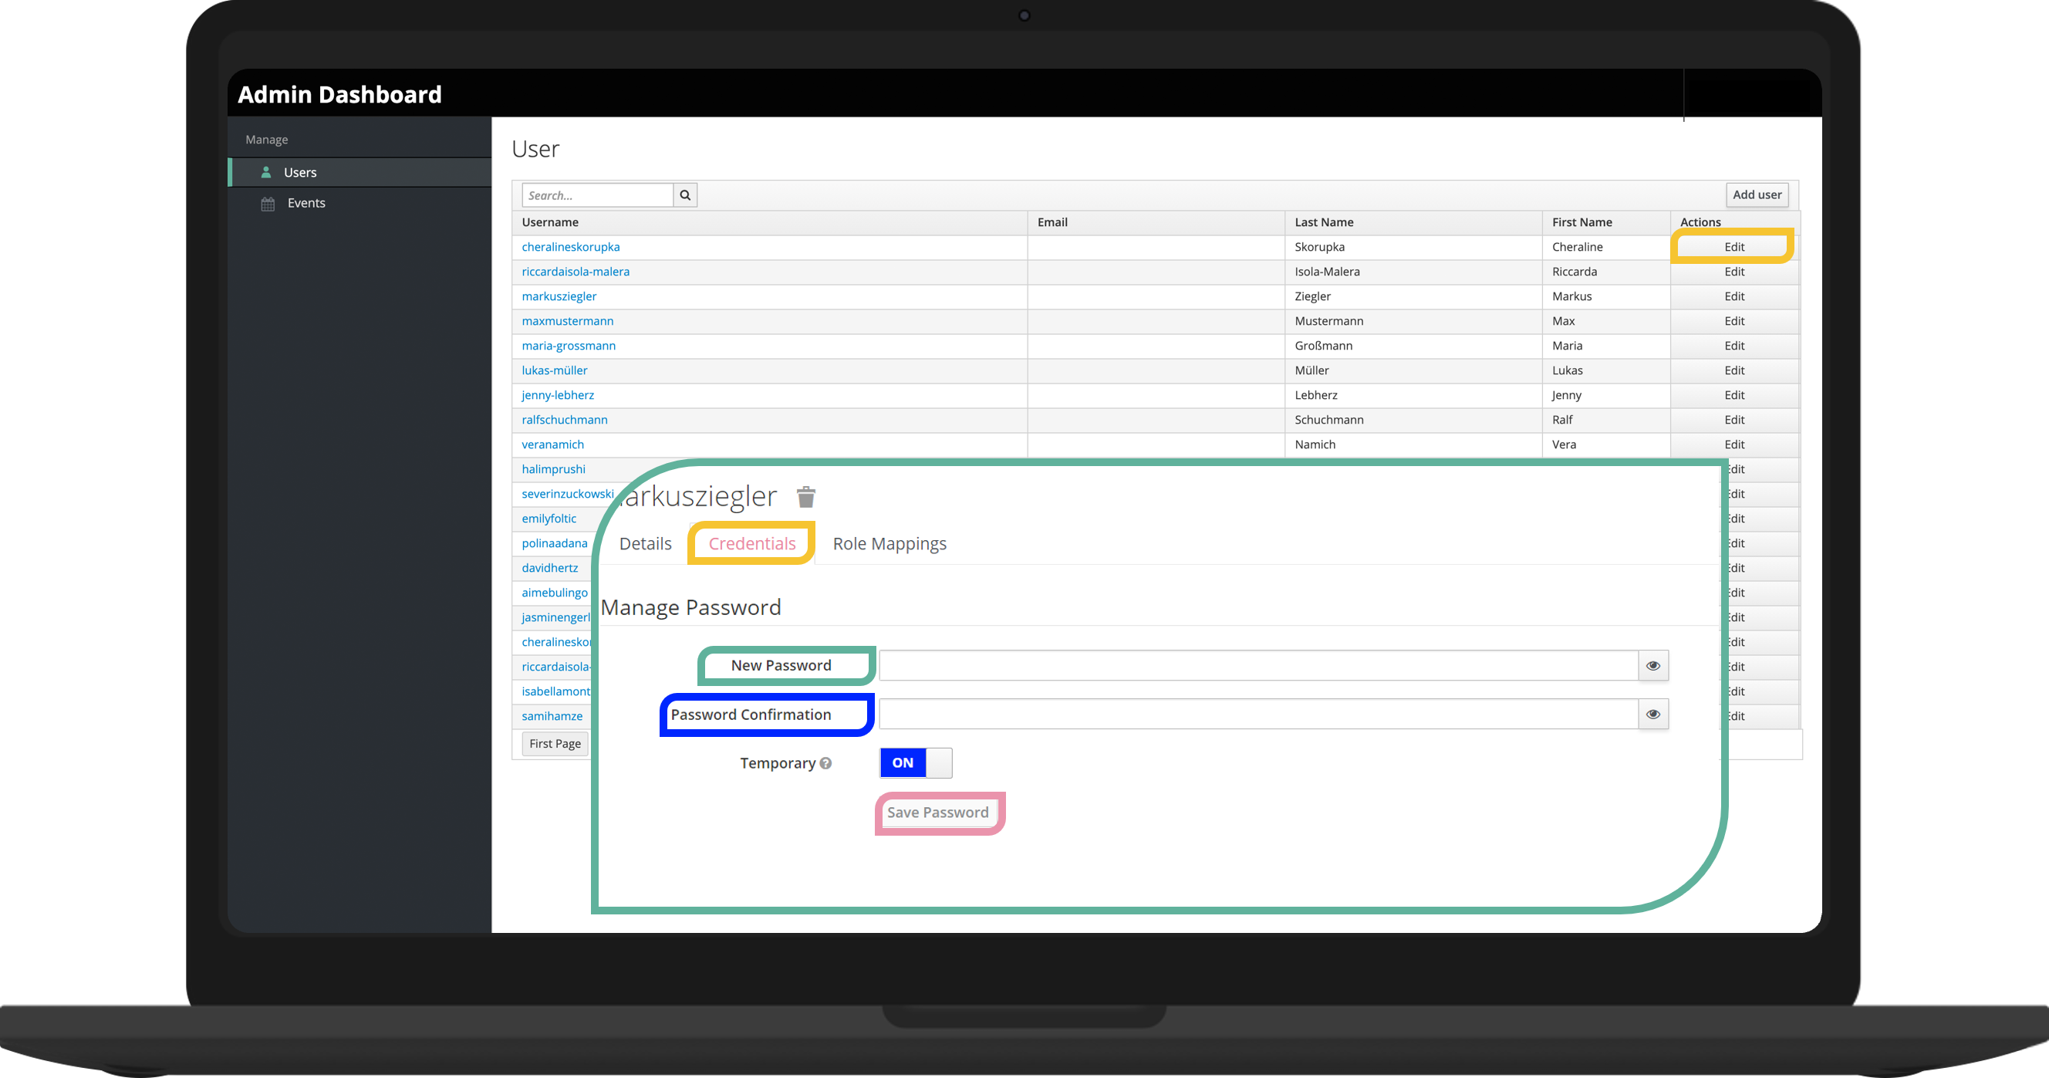
Task: Turn off the Temporary ON switch
Action: point(916,762)
